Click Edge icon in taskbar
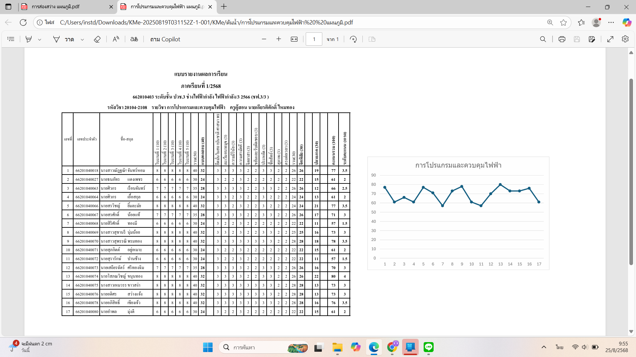The image size is (636, 357). click(374, 347)
